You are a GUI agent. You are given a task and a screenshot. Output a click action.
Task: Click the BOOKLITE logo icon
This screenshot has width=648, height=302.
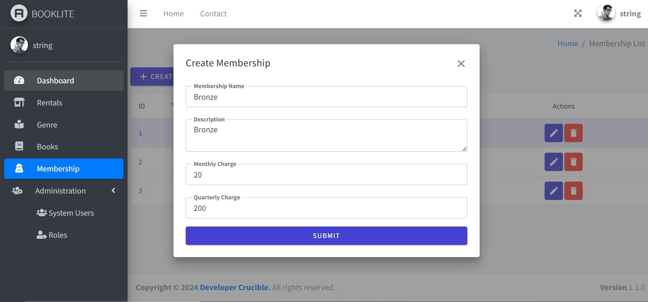pyautogui.click(x=19, y=13)
